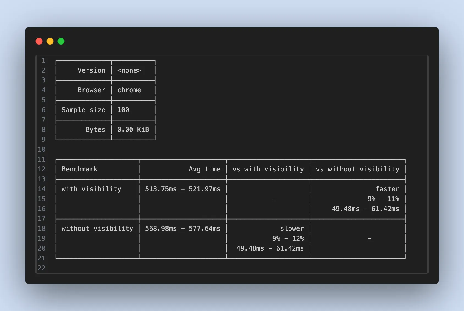This screenshot has height=311, width=464.
Task: Click line number 22 in gutter
Action: [42, 268]
